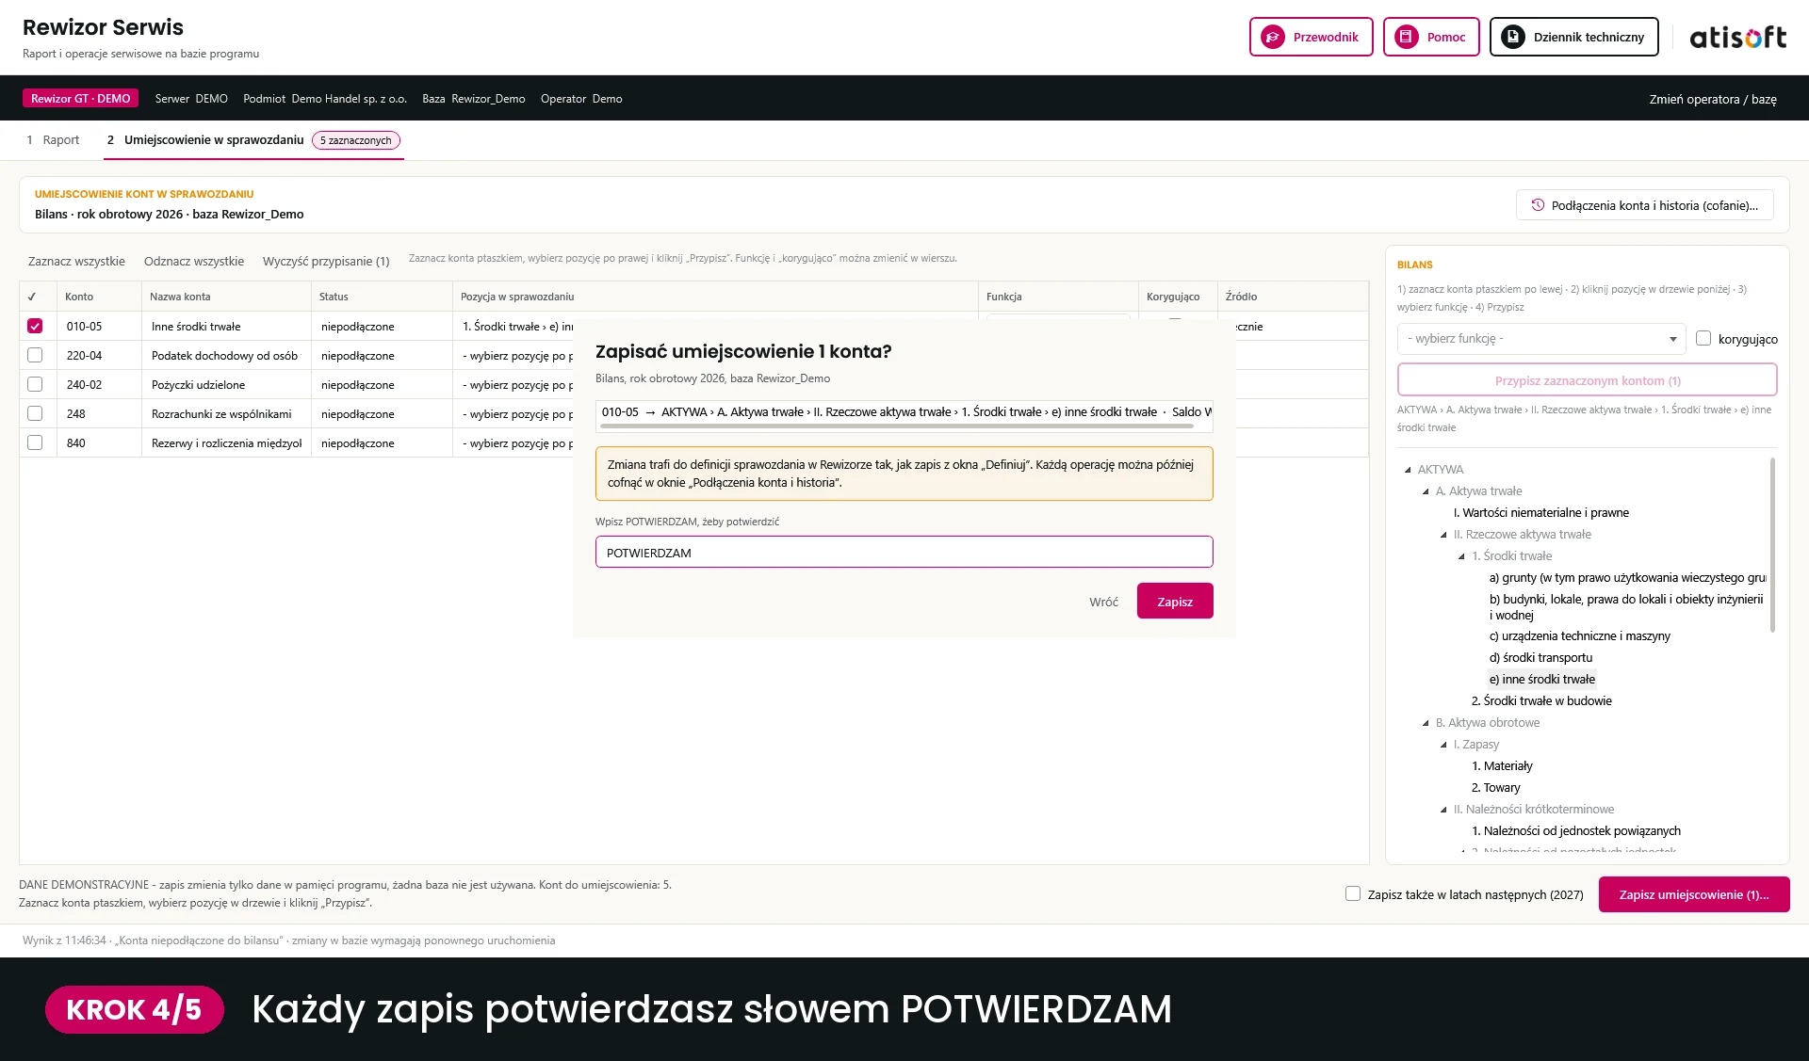This screenshot has height=1061, width=1809.
Task: Collapse II. Rzeczowe aktywa trwałe node
Action: tap(1443, 535)
